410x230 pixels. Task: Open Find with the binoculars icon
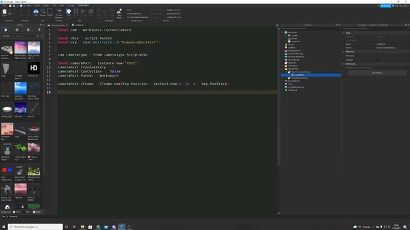click(36, 12)
